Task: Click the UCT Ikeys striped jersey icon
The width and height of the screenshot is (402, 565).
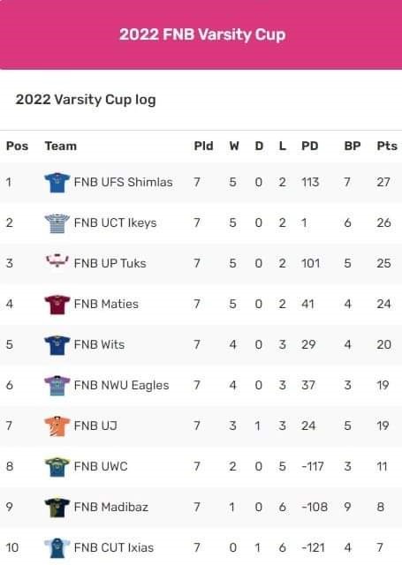Action: (x=57, y=223)
